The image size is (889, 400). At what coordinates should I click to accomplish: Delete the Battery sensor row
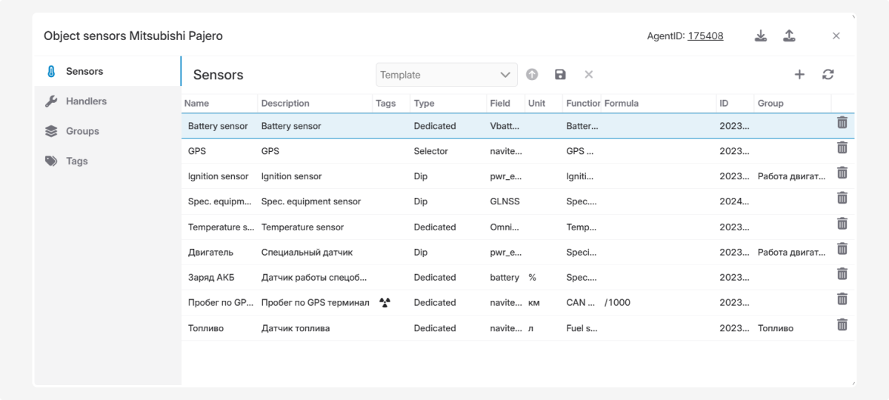pyautogui.click(x=842, y=123)
